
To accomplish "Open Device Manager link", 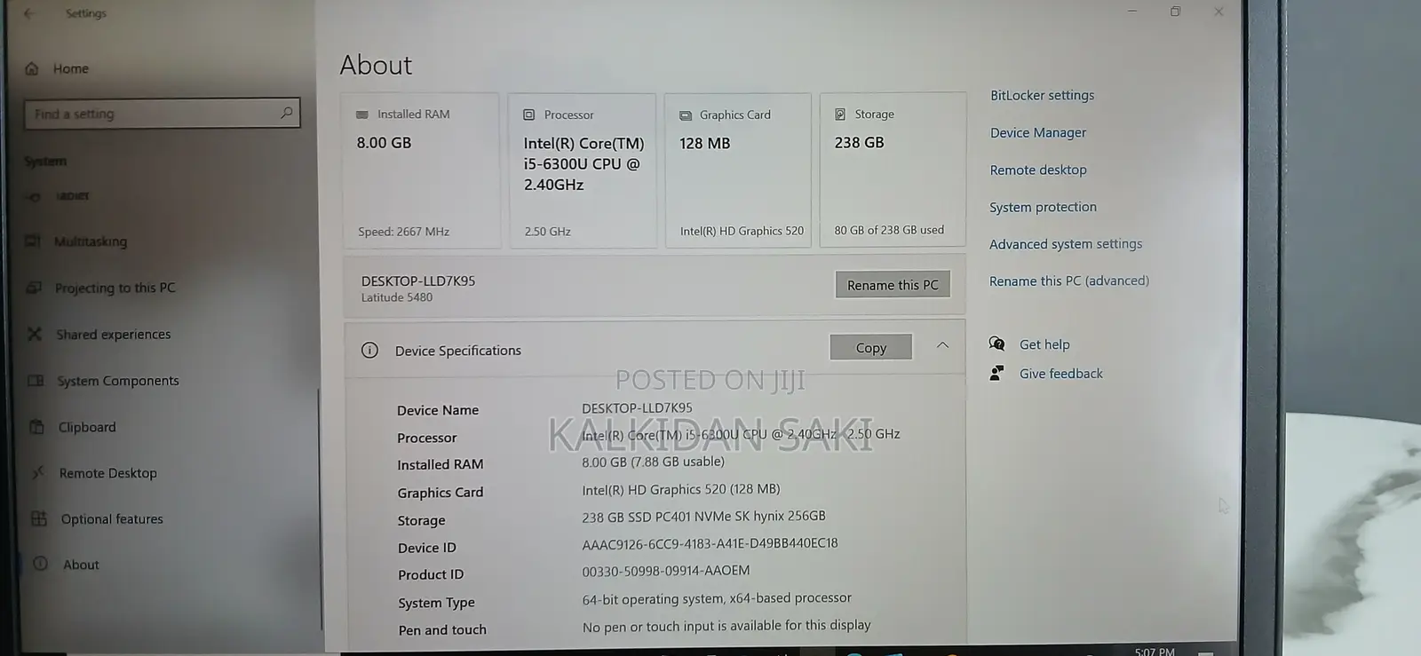I will point(1038,132).
